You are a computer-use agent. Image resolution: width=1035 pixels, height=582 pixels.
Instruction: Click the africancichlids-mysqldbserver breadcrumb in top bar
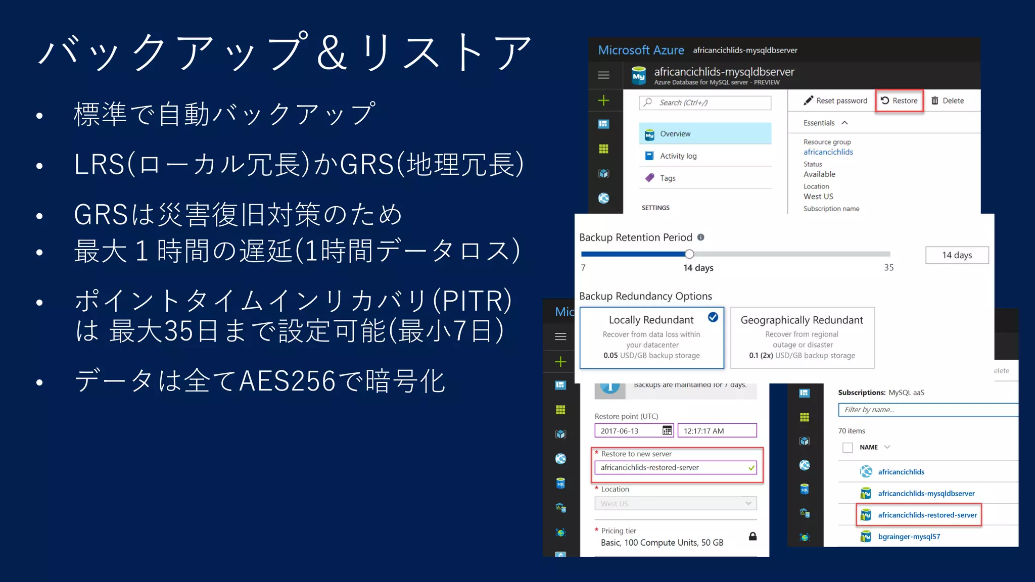pos(745,50)
